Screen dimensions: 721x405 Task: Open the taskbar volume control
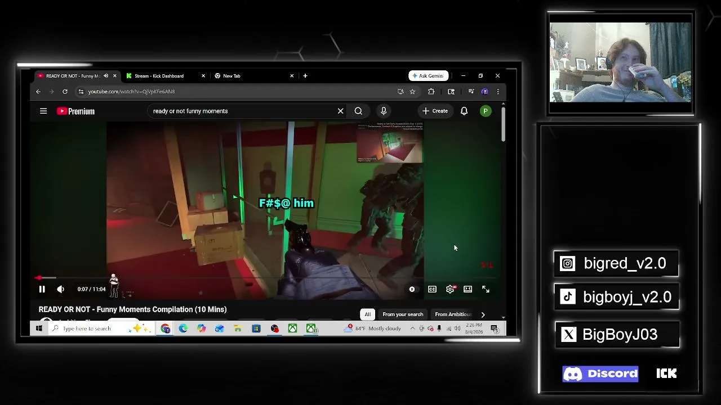pos(459,328)
